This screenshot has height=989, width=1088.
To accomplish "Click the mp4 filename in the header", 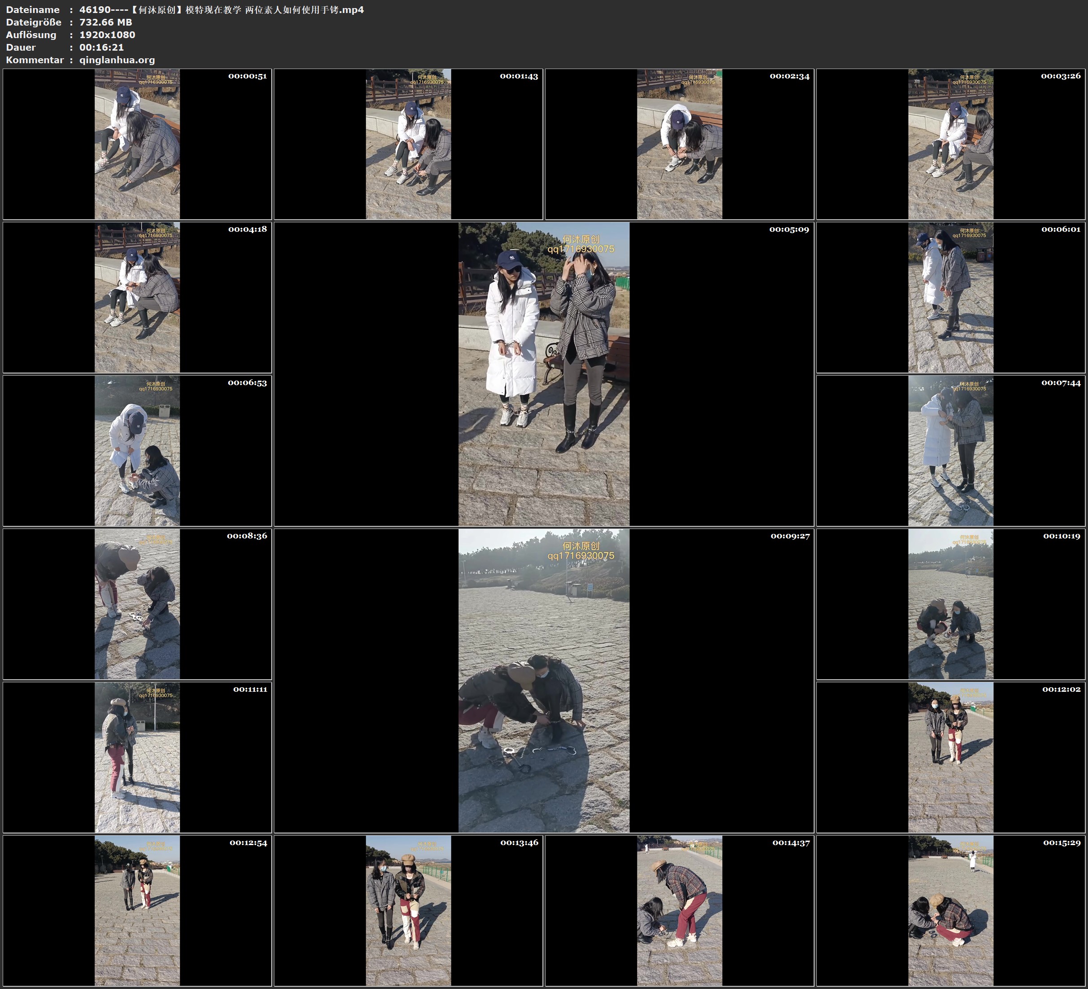I will tap(221, 10).
